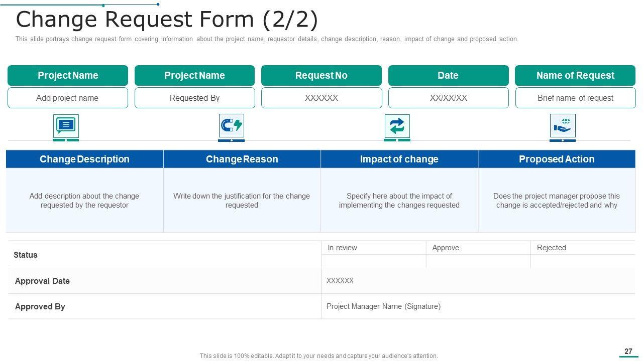Click the Approval Date XXXXXX value
The image size is (643, 361).
pyautogui.click(x=340, y=281)
